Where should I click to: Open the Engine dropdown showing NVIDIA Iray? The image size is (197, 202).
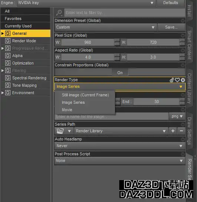tap(86, 3)
